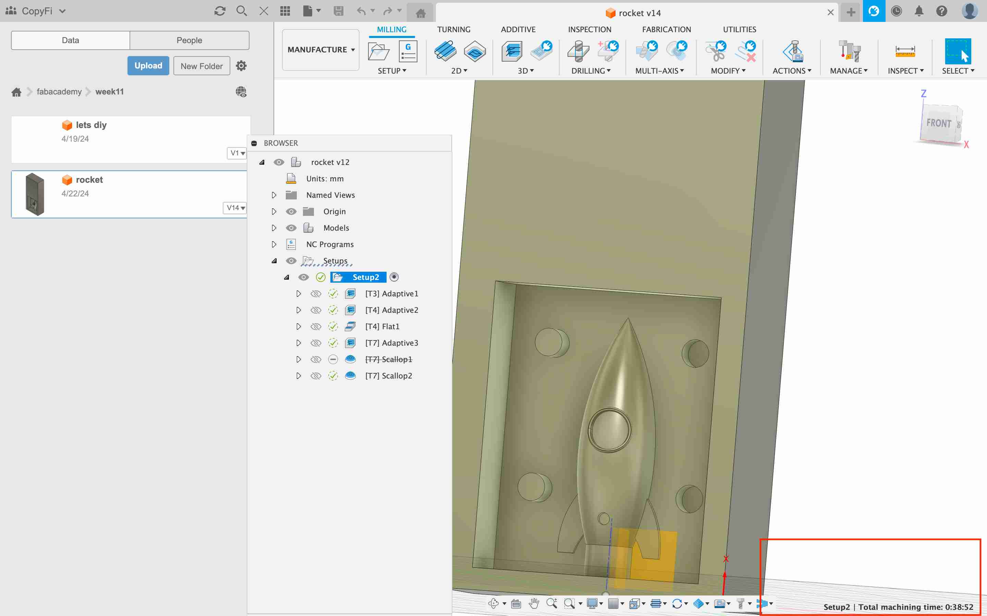Click the Drill tool icon
The width and height of the screenshot is (987, 616).
pyautogui.click(x=578, y=52)
